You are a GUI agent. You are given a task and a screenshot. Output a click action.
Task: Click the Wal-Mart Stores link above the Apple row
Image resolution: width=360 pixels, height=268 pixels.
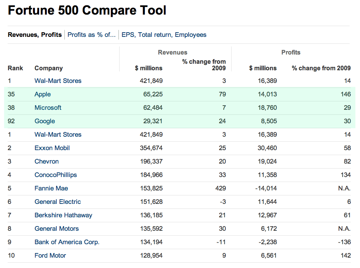(58, 81)
